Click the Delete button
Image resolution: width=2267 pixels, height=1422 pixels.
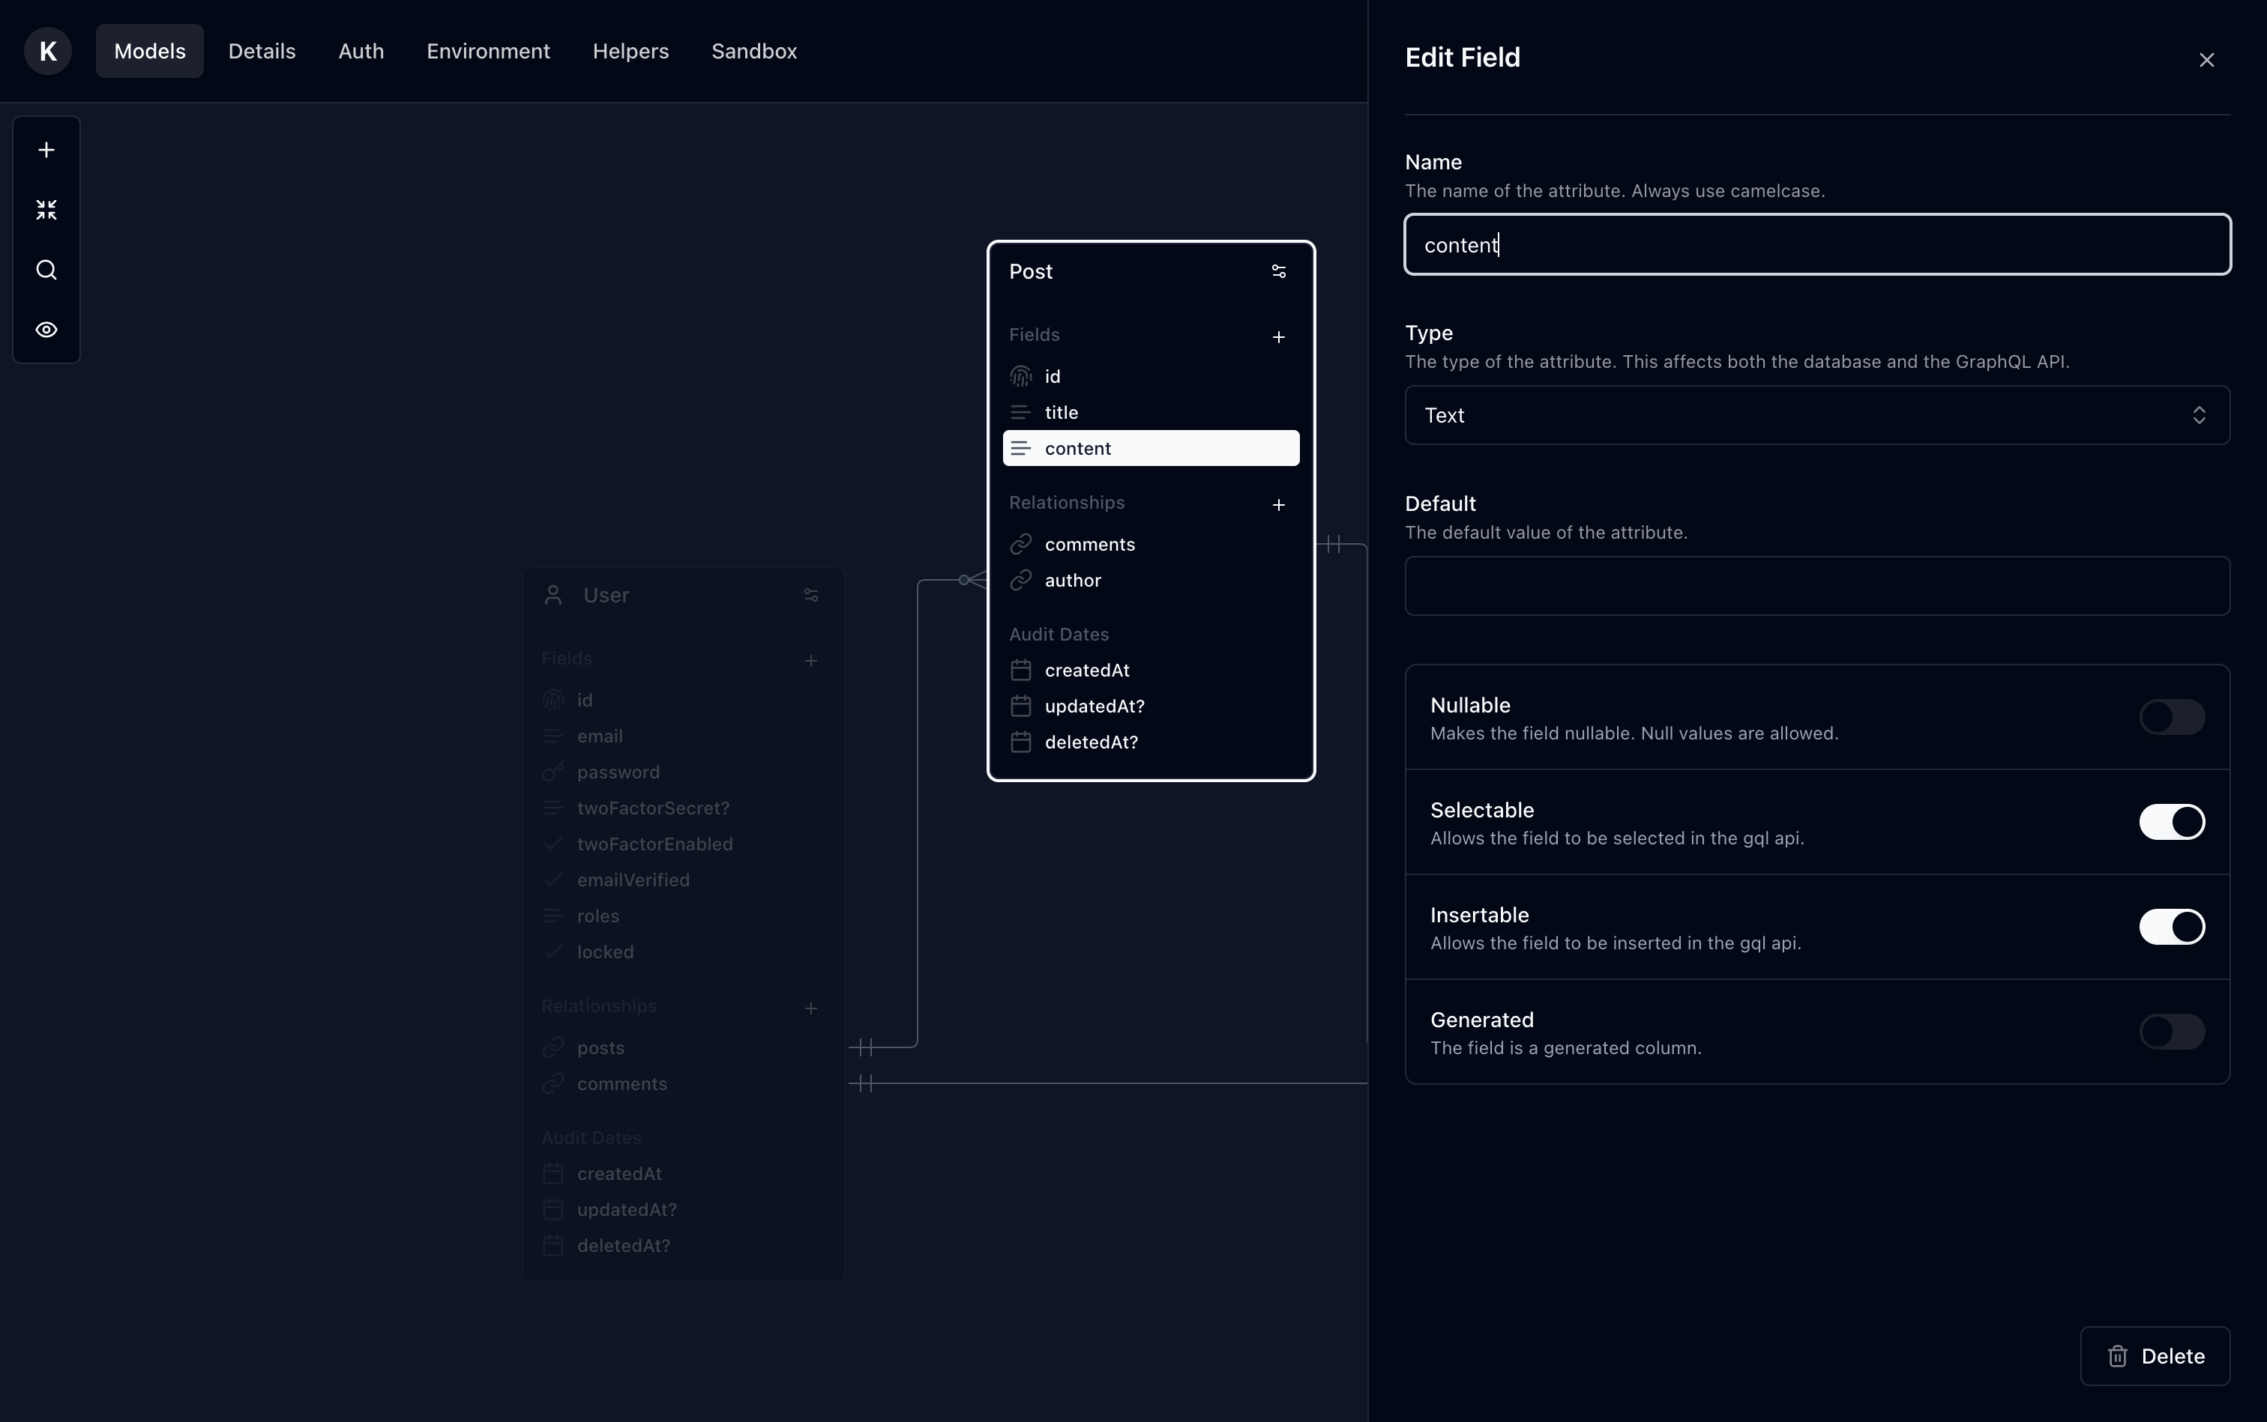pyautogui.click(x=2154, y=1355)
